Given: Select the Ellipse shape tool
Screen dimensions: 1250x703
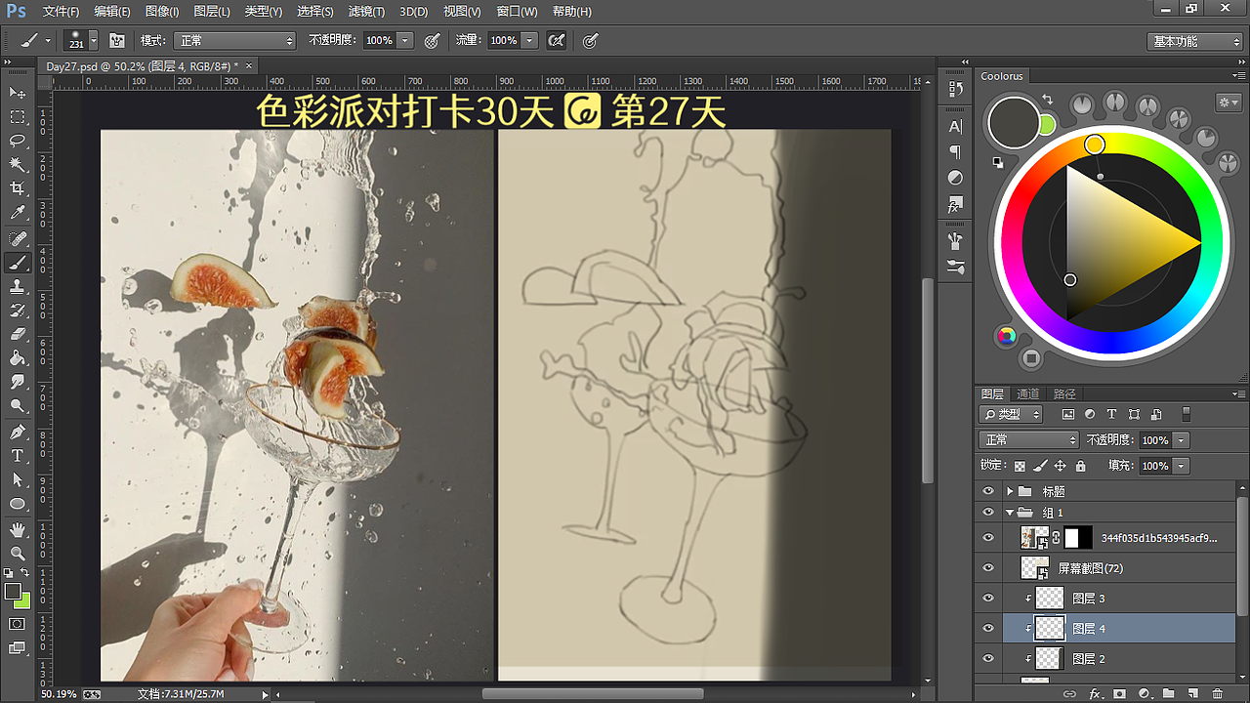Looking at the screenshot, I should point(18,504).
